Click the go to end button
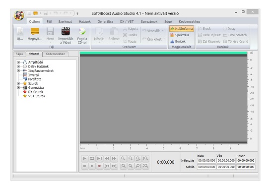This screenshot has height=193, width=273. pos(114,166)
